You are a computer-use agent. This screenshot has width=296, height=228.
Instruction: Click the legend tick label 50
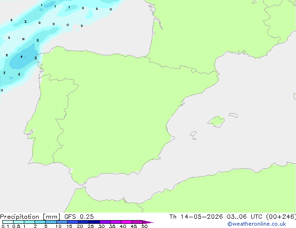[144, 226]
